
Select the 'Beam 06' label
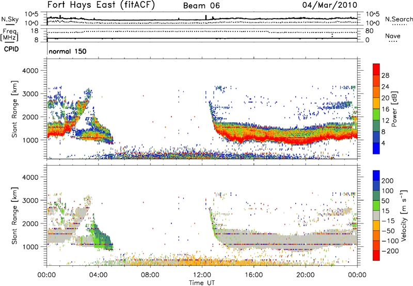[x=201, y=6]
